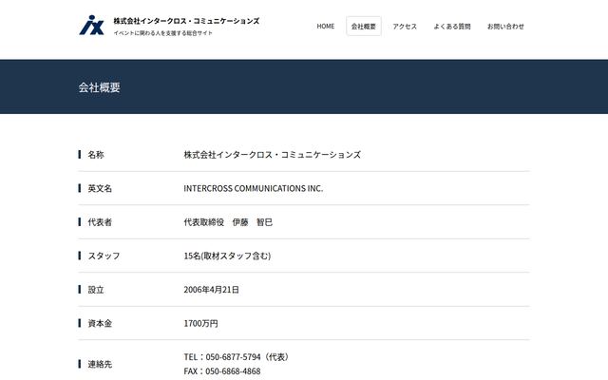This screenshot has height=380, width=608.
Task: Click the 代表者 row label
Action: pos(100,222)
